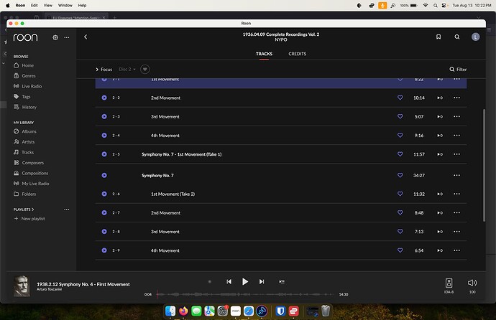The height and width of the screenshot is (320, 496).
Task: Switch to the Credits tab
Action: click(x=298, y=54)
